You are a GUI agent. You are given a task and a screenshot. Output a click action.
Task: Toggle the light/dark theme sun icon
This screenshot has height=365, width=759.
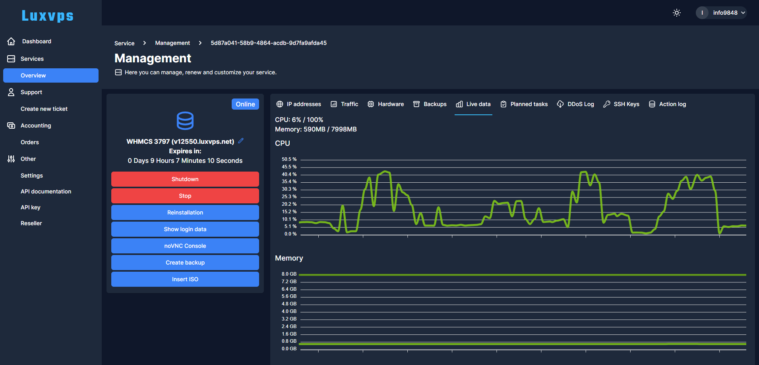677,13
